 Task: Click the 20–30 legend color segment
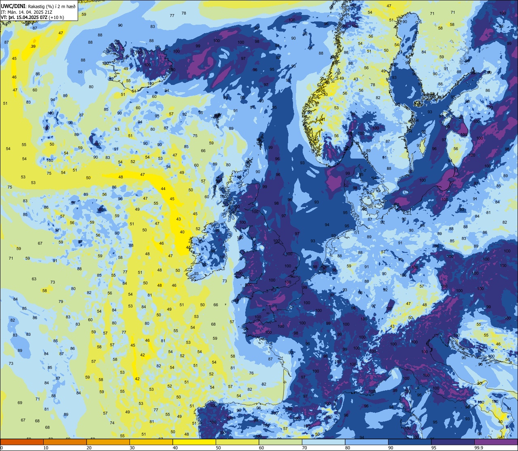click(108, 442)
